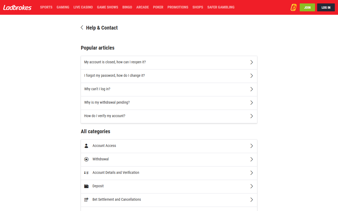Click the Ladbrokes logo

(17, 7)
